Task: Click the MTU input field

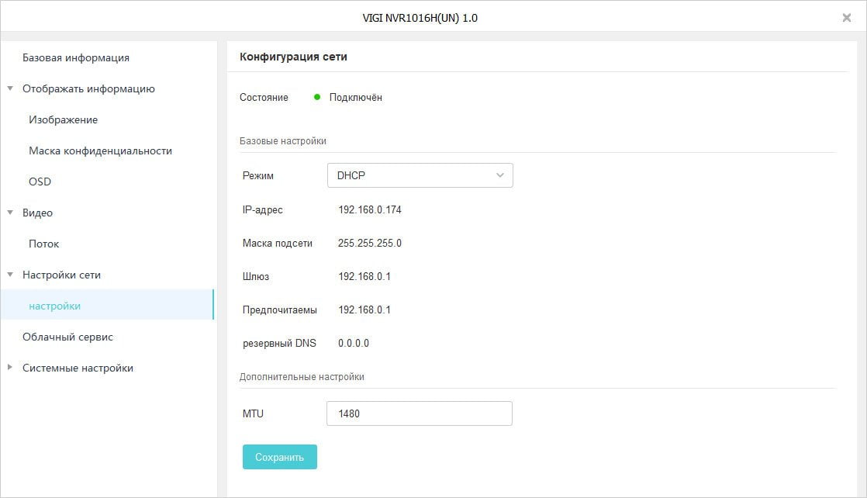Action: click(x=419, y=413)
